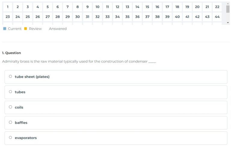Open question 41 from the navigator
Screen dimensions: 231x148
click(187, 17)
